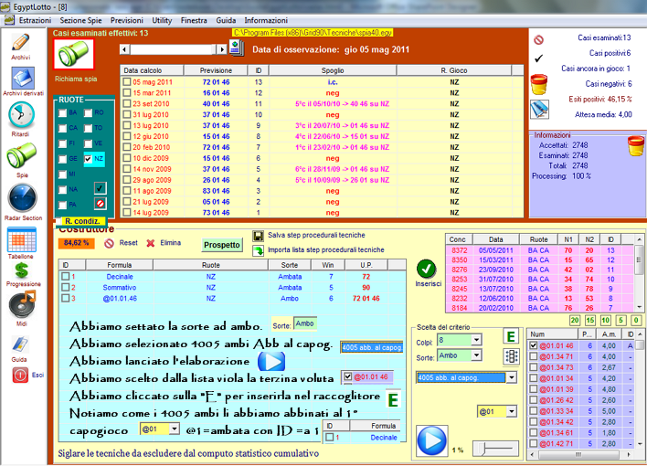This screenshot has height=466, width=647.
Task: Uncheck the @01.01 46 list checkbox
Action: coord(534,345)
